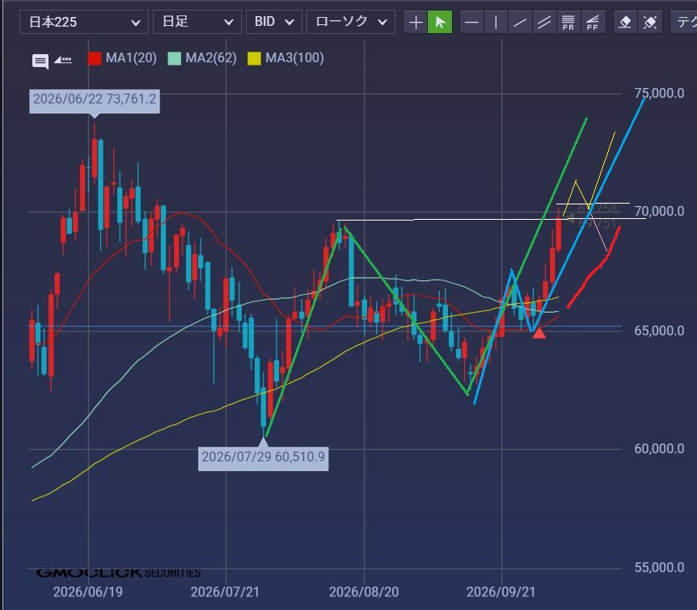Click the 2026/09/21 date axis label
Viewport: 697px width, 610px height.
501,591
